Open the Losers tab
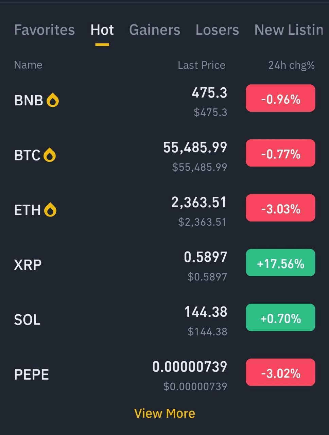Image resolution: width=329 pixels, height=435 pixels. tap(217, 30)
